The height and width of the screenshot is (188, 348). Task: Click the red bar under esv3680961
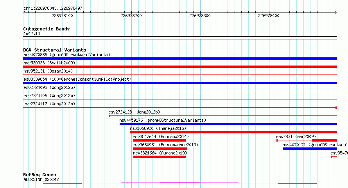point(160,149)
